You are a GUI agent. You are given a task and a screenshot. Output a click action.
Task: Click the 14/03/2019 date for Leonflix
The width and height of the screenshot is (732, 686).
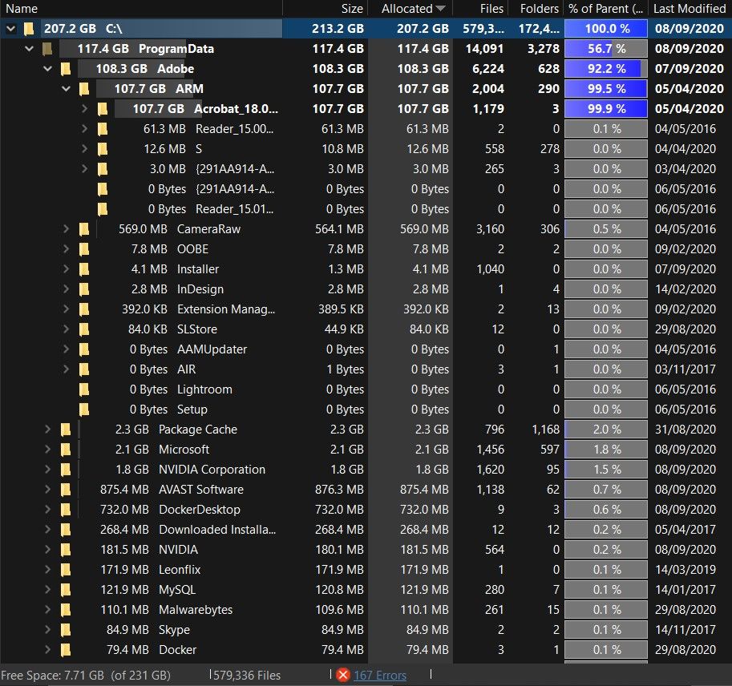coord(685,570)
